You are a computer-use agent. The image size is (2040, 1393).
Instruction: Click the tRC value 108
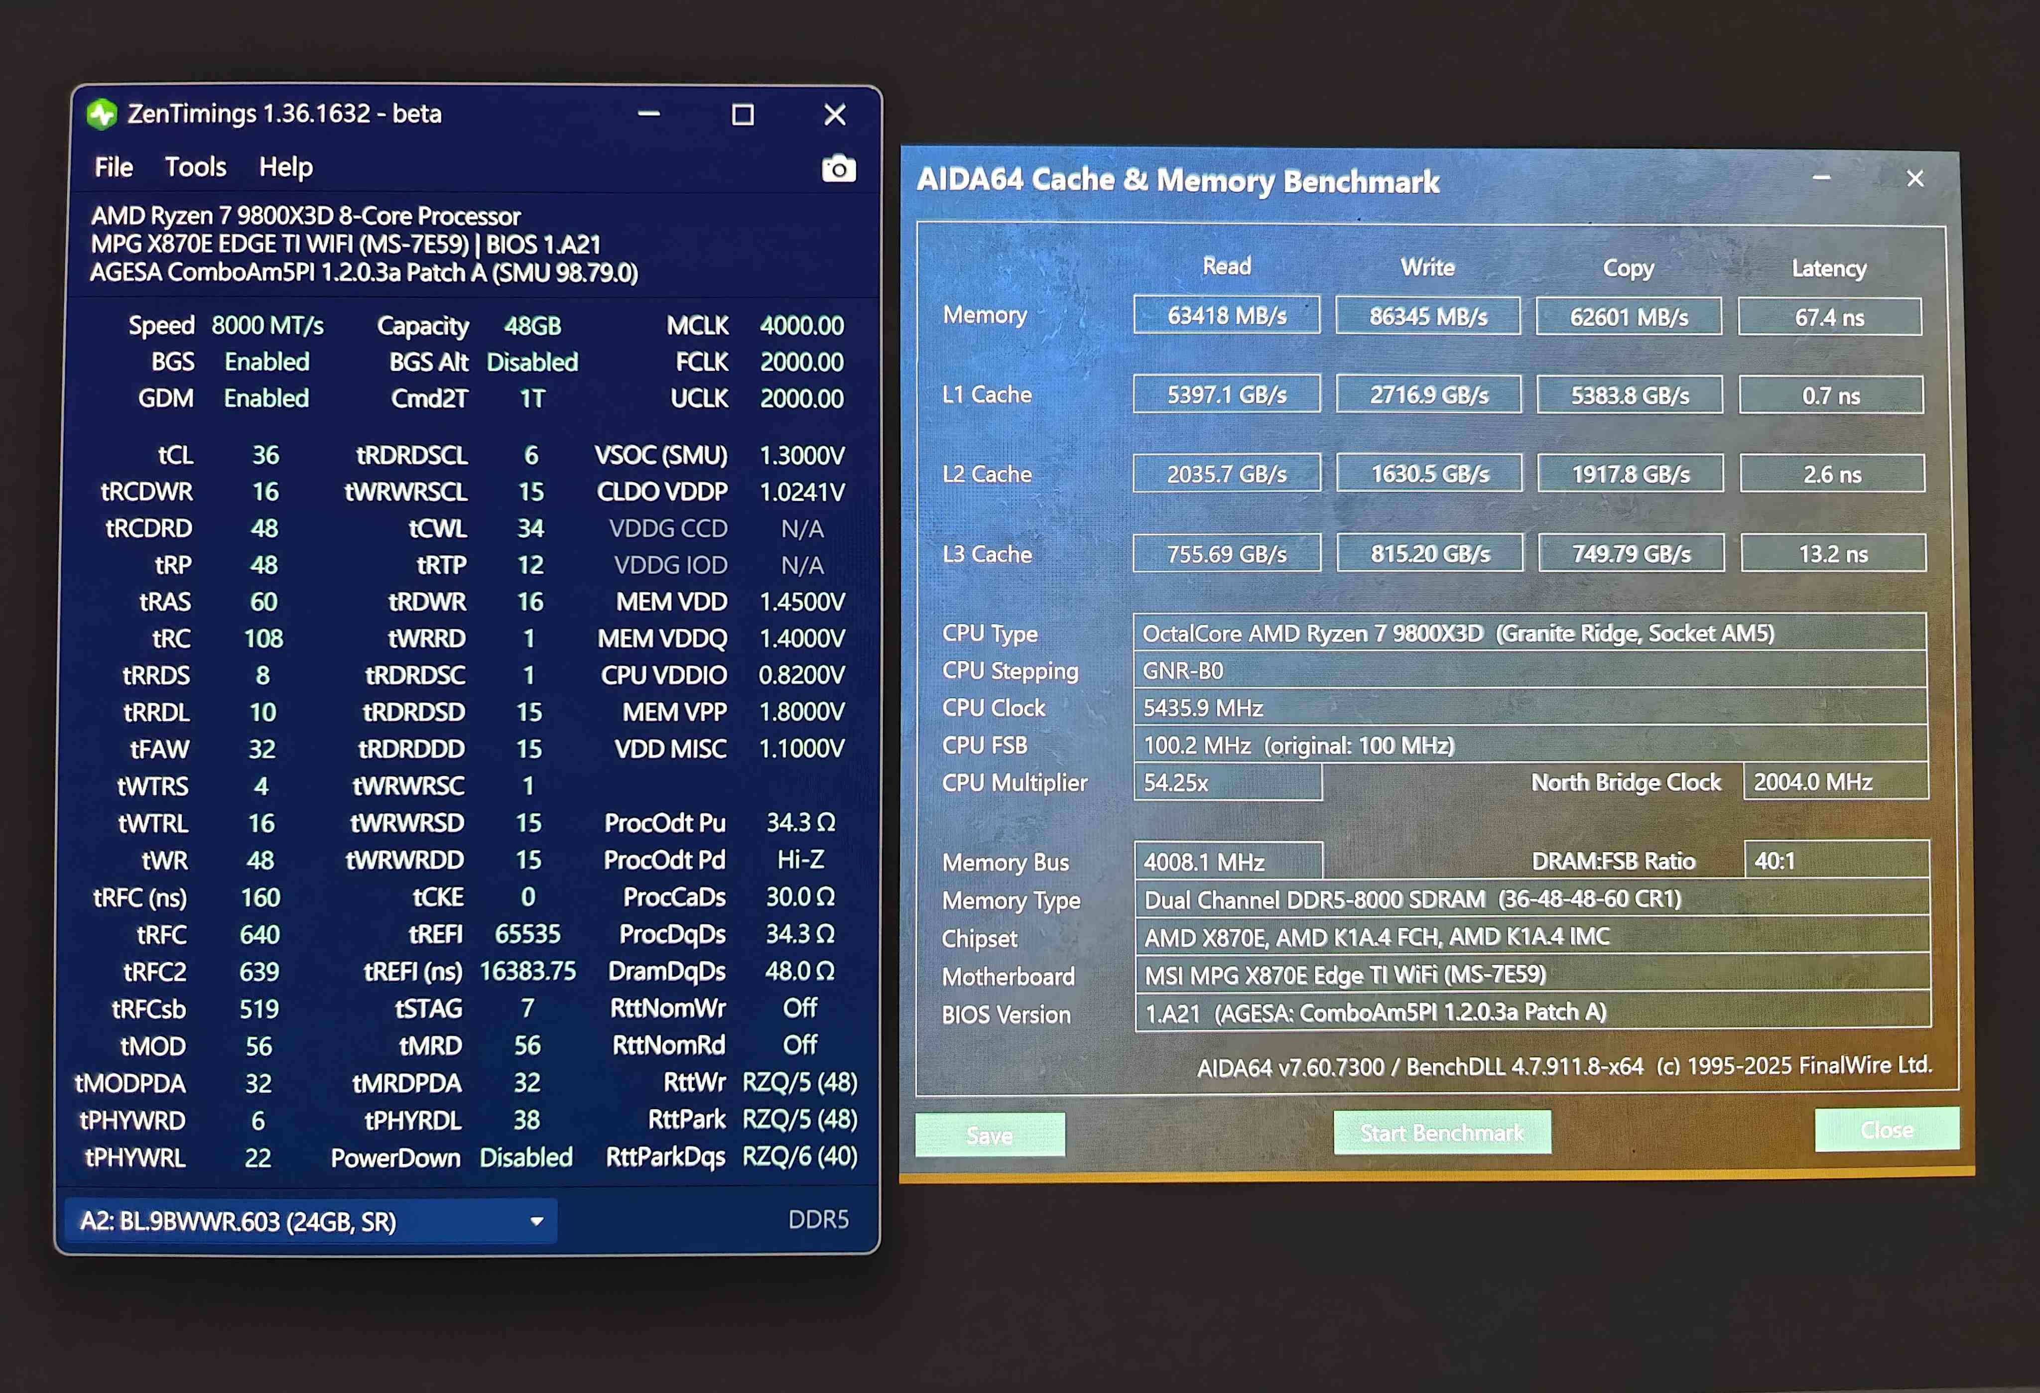tap(263, 638)
